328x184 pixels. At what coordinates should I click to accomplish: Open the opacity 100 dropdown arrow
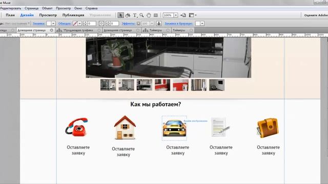click(152, 24)
